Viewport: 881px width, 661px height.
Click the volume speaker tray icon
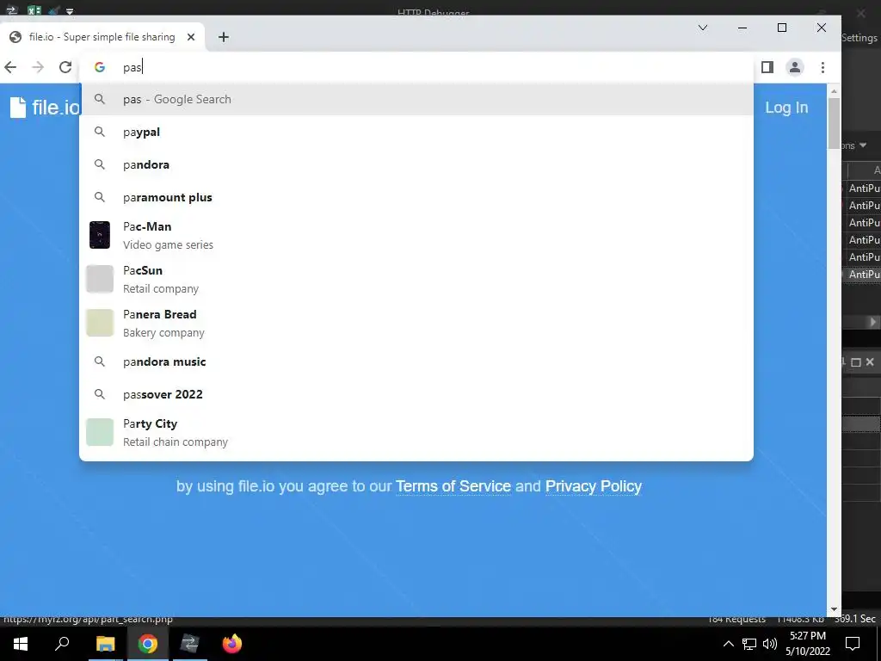pyautogui.click(x=770, y=644)
